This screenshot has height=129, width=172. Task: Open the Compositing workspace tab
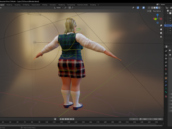(x=71, y=5)
